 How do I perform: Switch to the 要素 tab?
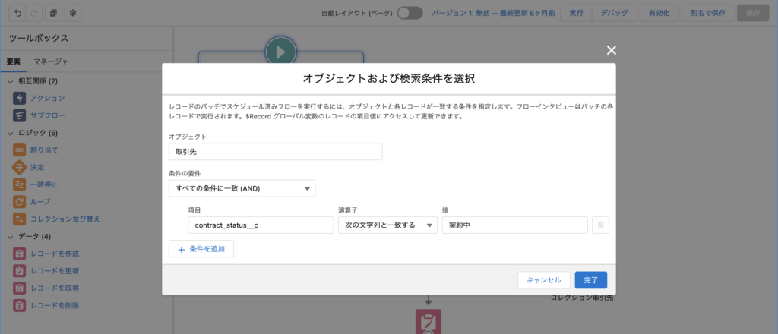[14, 61]
